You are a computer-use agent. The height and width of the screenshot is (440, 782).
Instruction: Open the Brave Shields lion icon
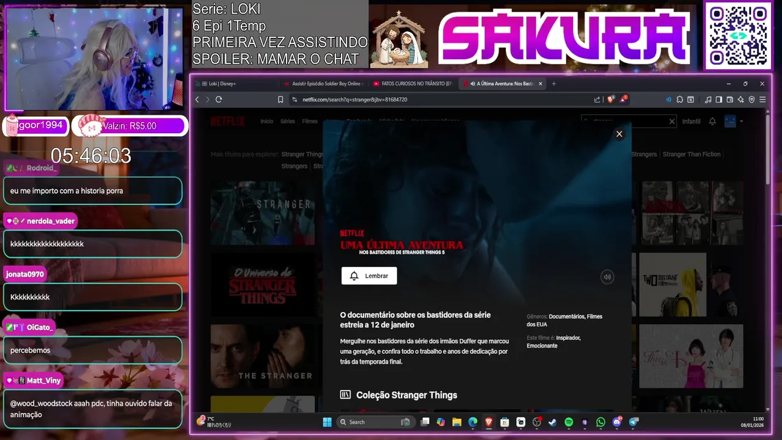(611, 99)
